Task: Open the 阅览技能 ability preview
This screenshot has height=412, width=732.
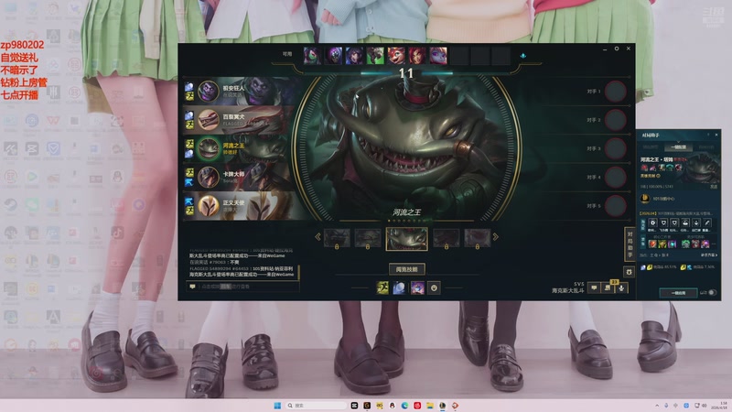Action: point(406,269)
